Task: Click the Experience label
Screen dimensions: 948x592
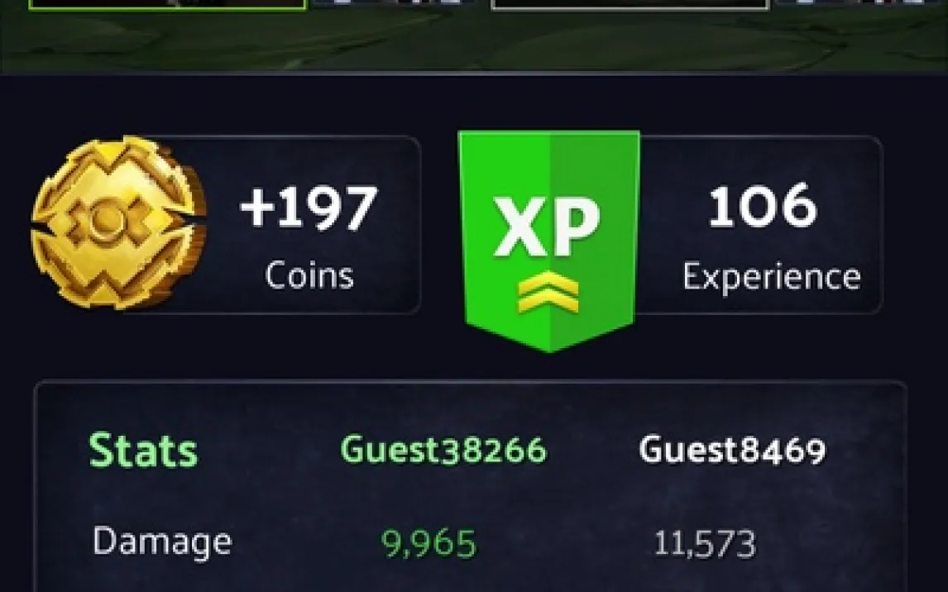Action: (772, 278)
